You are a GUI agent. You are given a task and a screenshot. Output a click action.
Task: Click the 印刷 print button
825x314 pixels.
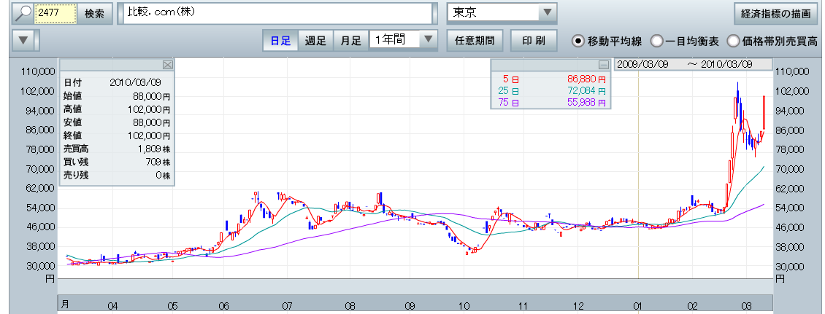[534, 40]
